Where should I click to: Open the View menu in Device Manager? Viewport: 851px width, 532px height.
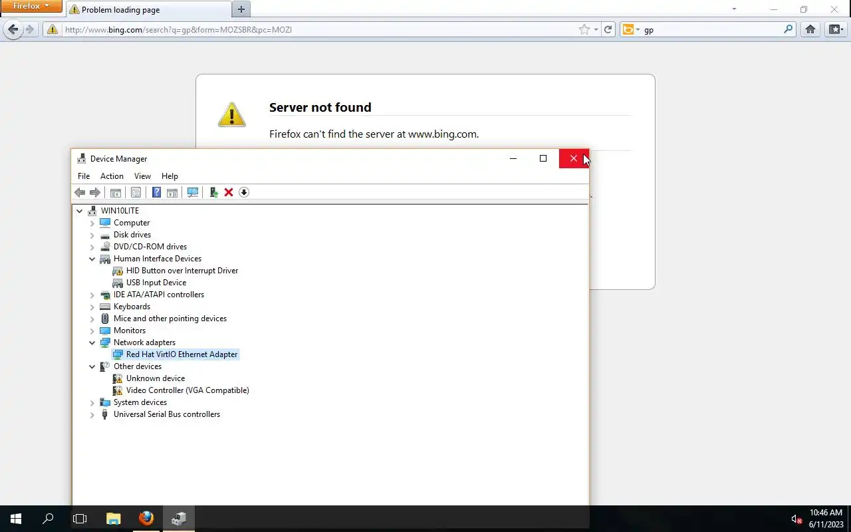click(142, 176)
